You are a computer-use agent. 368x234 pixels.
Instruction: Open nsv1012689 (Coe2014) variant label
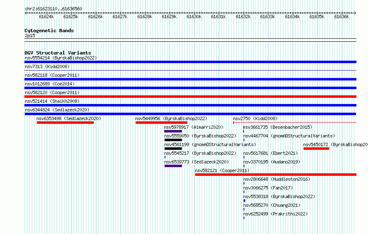coord(50,84)
